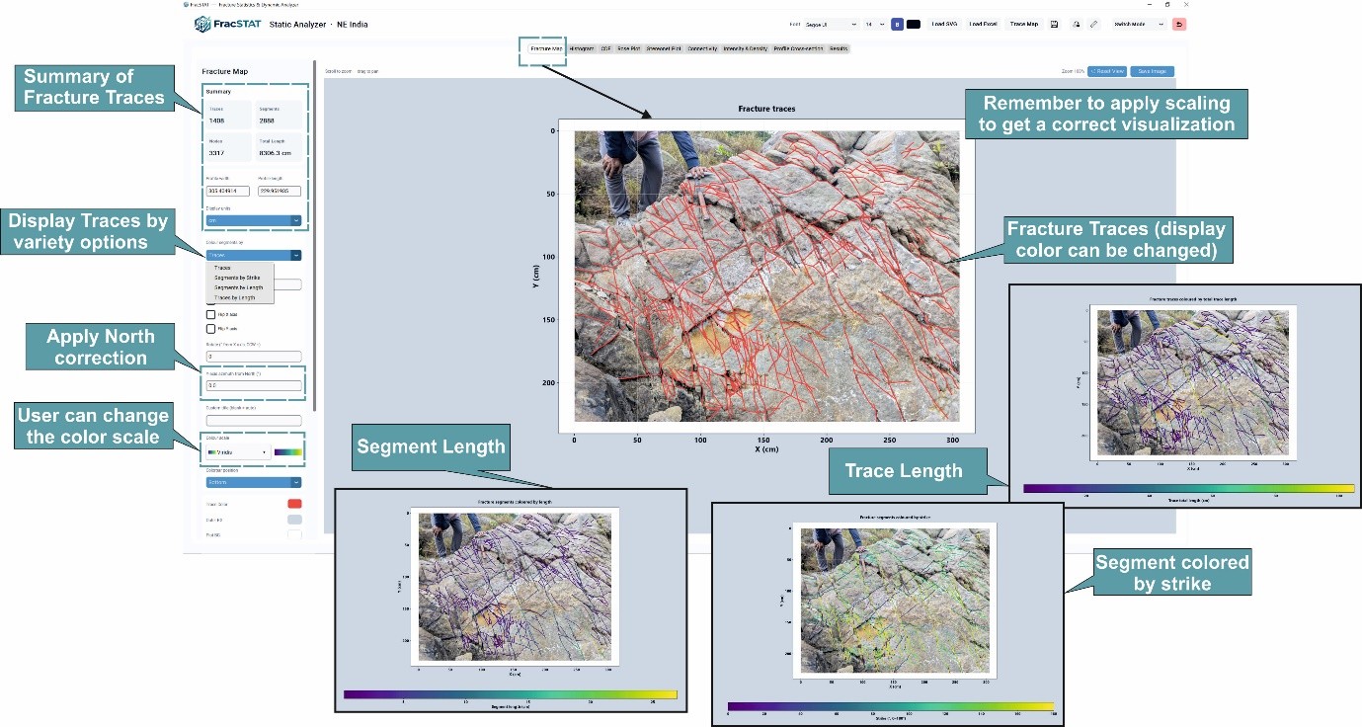
Task: Open the Segoe UI font dropdown
Action: (x=832, y=24)
